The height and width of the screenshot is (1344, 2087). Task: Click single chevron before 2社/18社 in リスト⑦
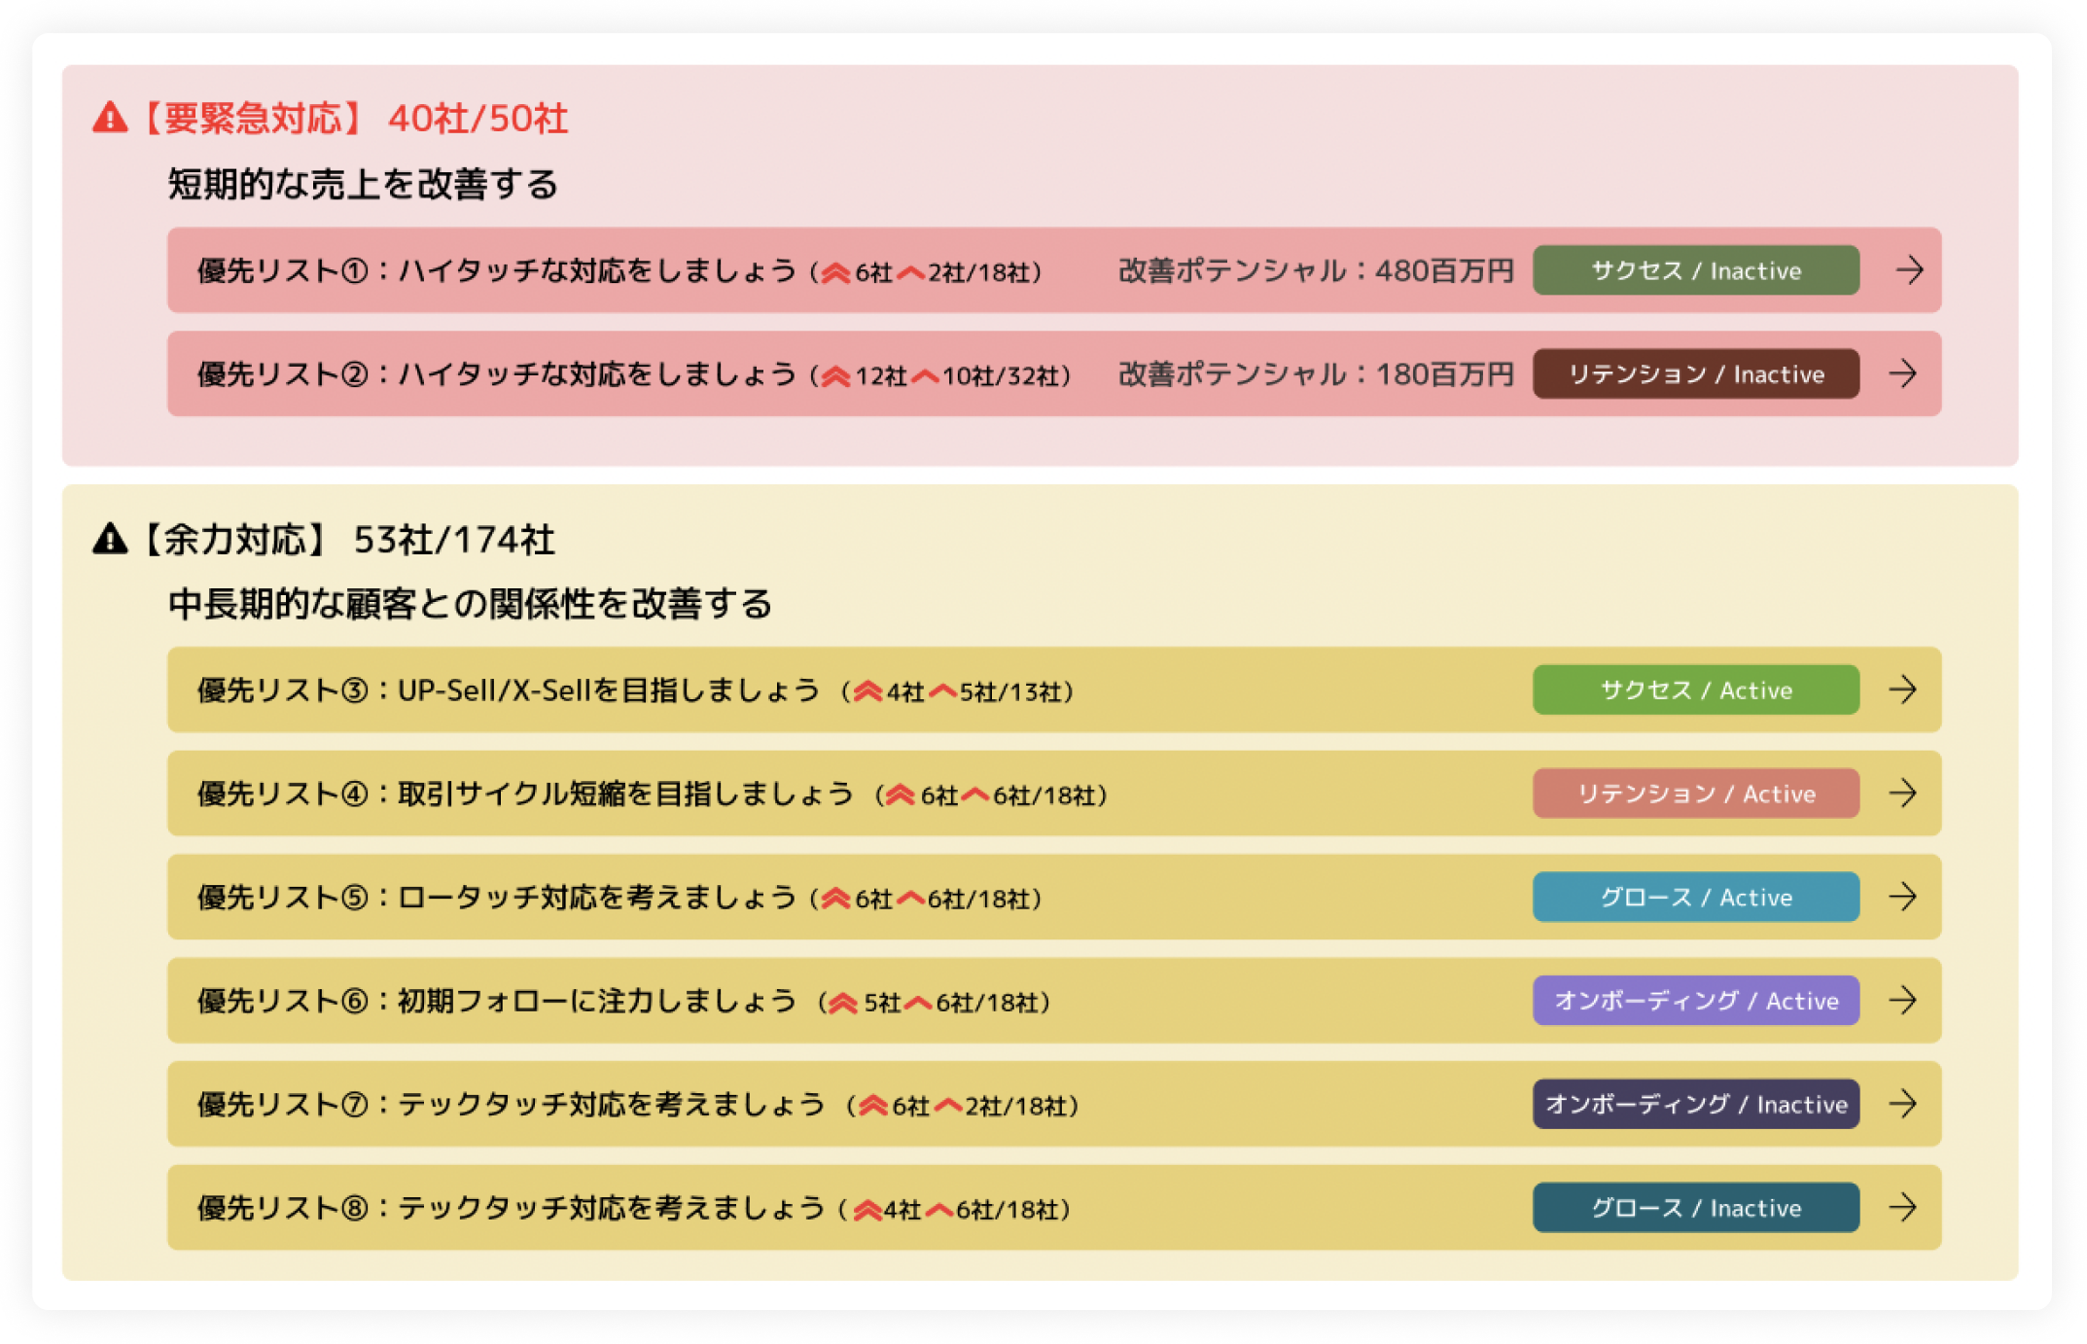click(948, 1107)
